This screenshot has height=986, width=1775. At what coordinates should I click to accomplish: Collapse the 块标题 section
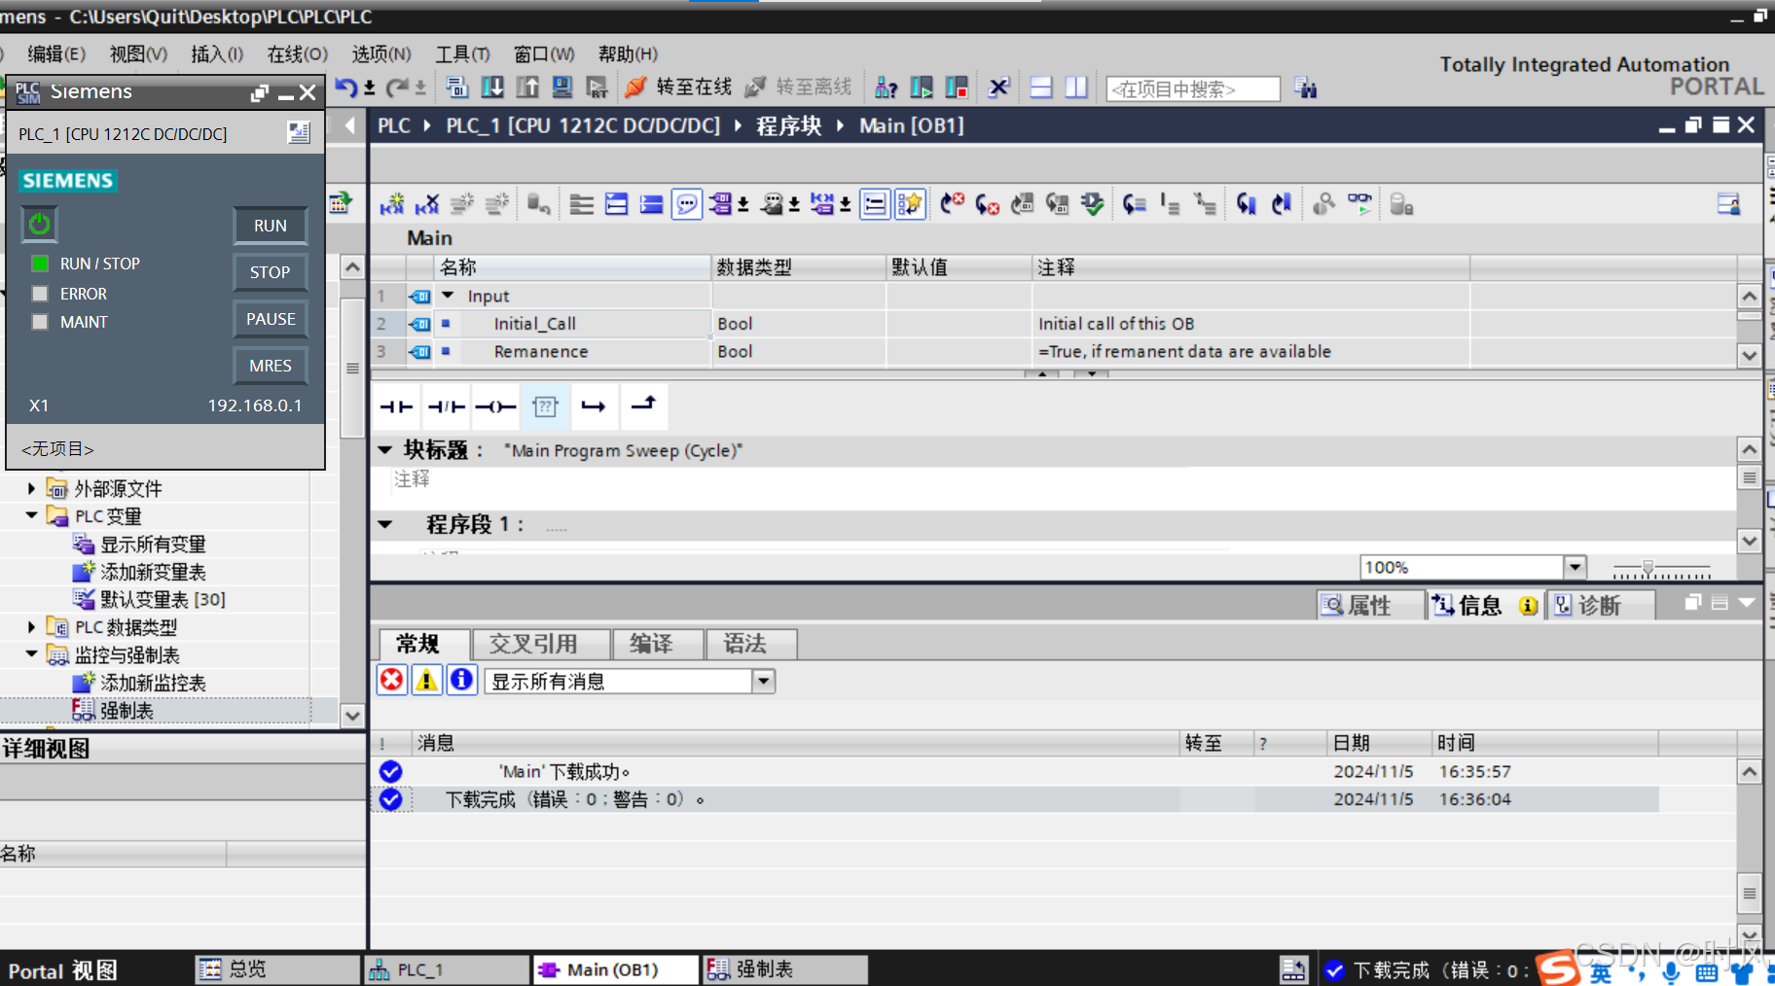click(x=385, y=449)
